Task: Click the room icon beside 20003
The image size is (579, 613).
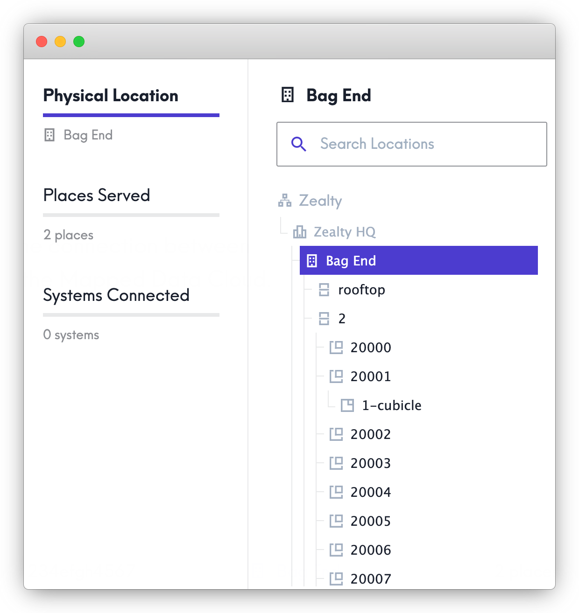Action: (336, 463)
